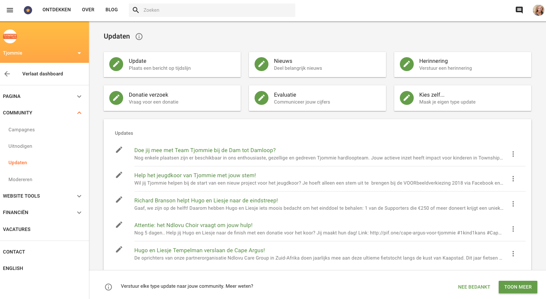The width and height of the screenshot is (546, 299).
Task: Open BLOG in the top navigation
Action: (x=111, y=10)
